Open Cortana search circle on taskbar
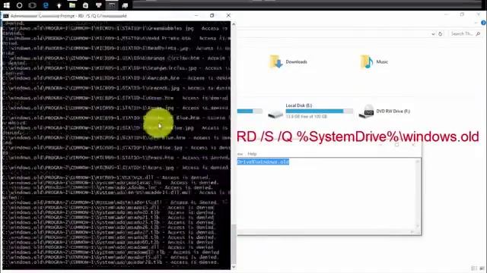 point(19,5)
